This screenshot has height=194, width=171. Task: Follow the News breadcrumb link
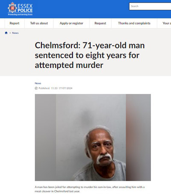click(x=15, y=33)
